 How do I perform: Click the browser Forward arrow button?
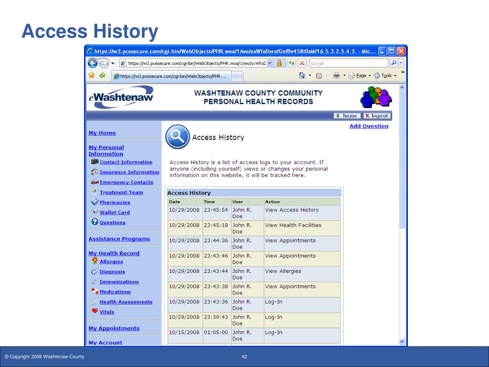(104, 63)
